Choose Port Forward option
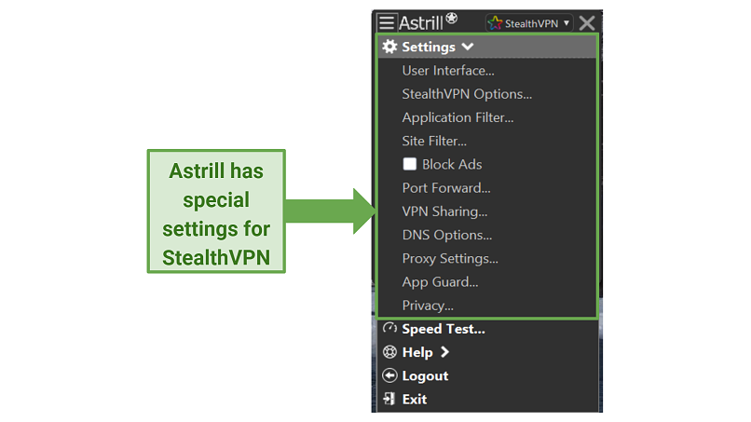Image resolution: width=751 pixels, height=422 pixels. [446, 188]
